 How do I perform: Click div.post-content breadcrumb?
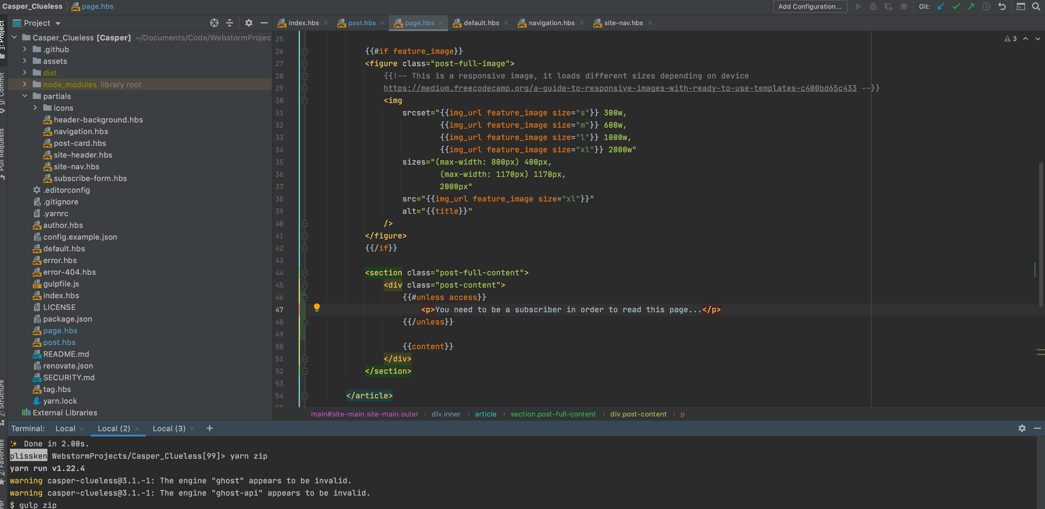pos(638,414)
